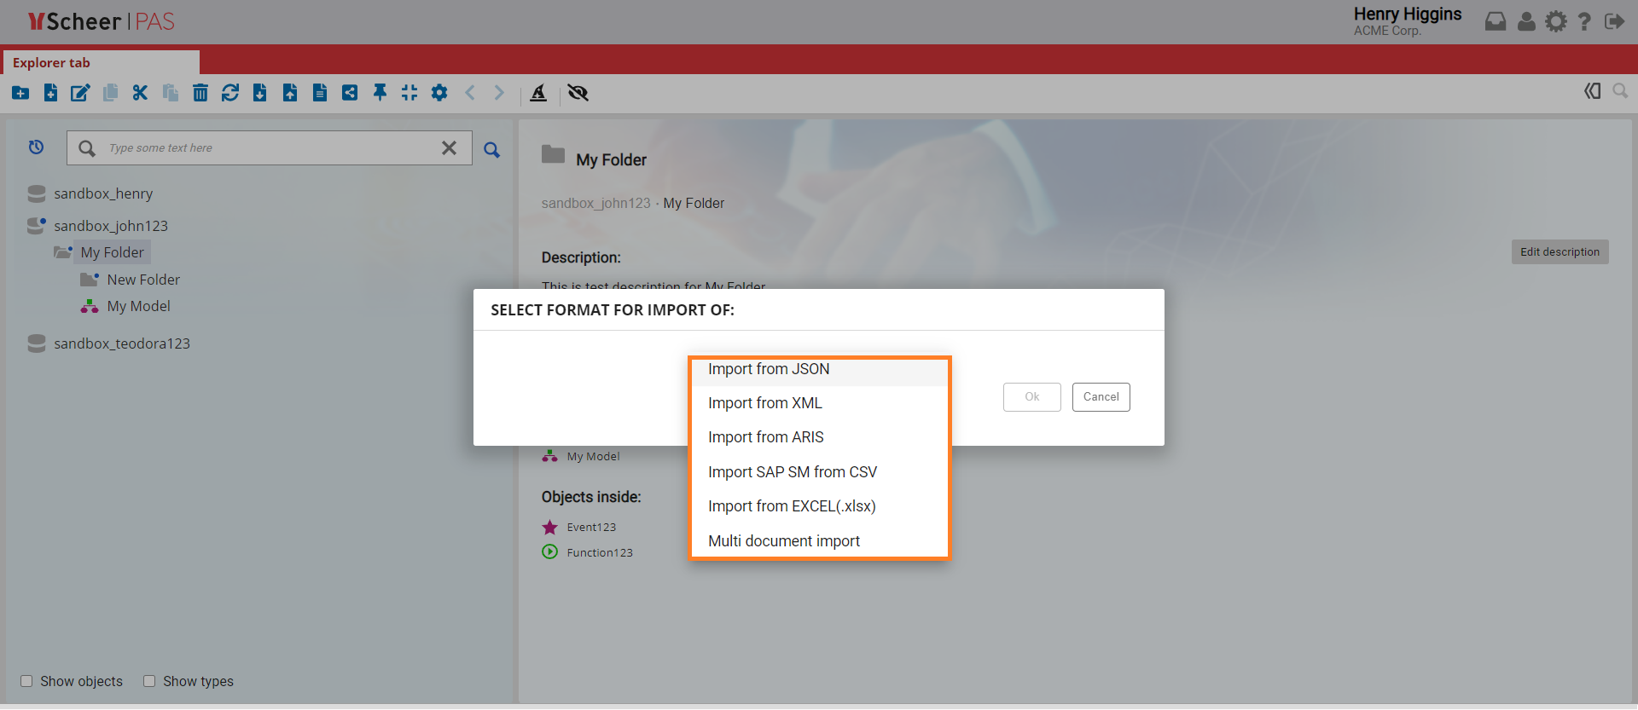The width and height of the screenshot is (1638, 710).
Task: Click the new folder toolbar icon
Action: (x=20, y=93)
